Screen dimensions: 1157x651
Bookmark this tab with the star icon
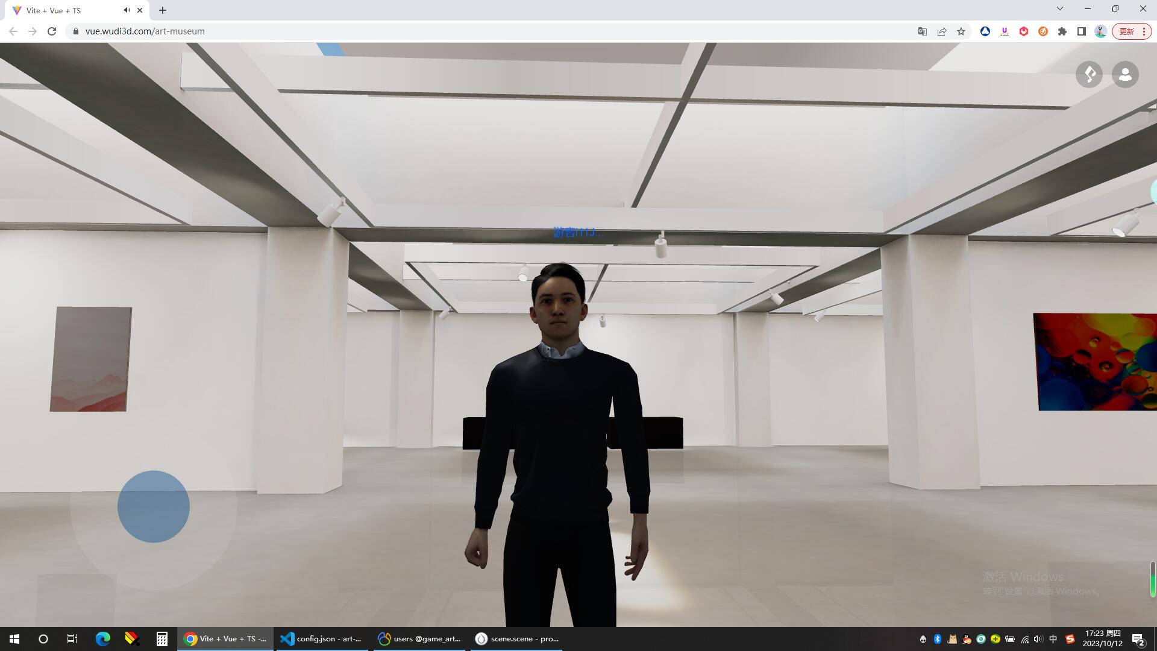coord(961,31)
